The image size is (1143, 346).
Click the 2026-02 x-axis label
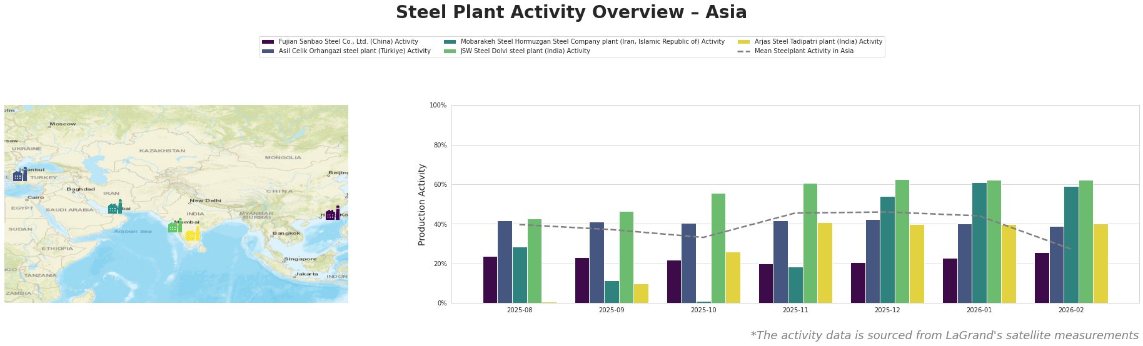(1071, 310)
